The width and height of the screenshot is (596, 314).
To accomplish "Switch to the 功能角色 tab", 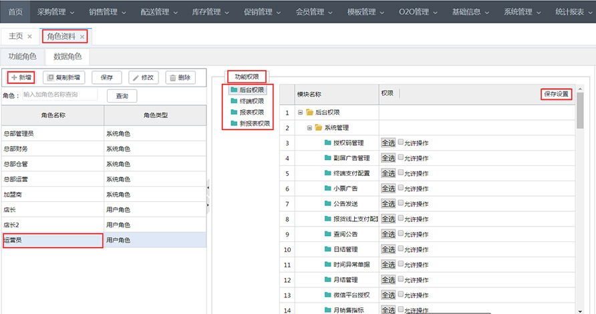I will click(x=23, y=57).
